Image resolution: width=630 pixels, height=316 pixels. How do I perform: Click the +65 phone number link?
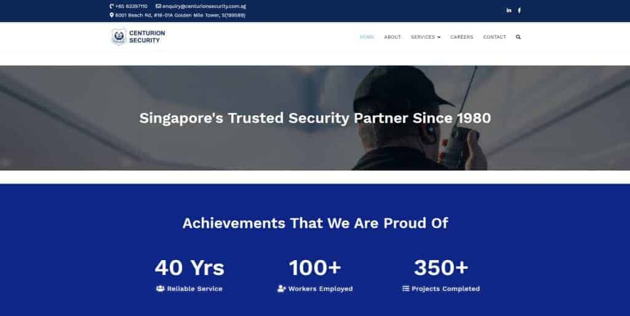(x=132, y=6)
